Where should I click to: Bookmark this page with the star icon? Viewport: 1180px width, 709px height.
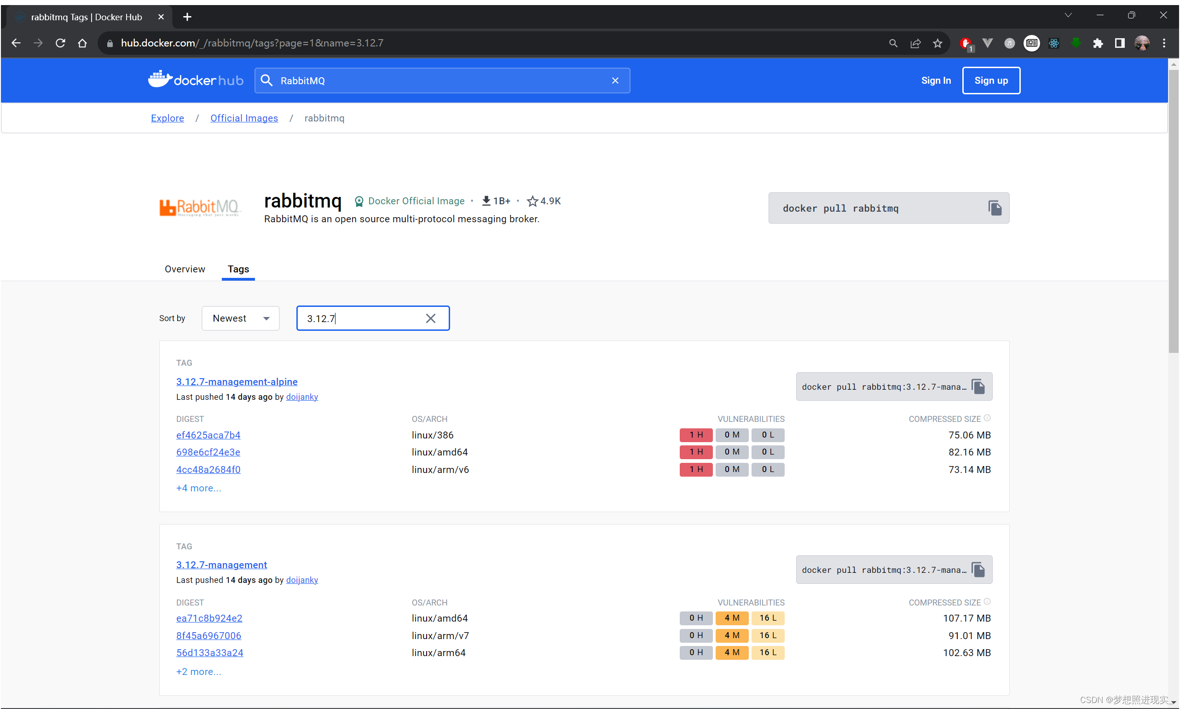937,43
